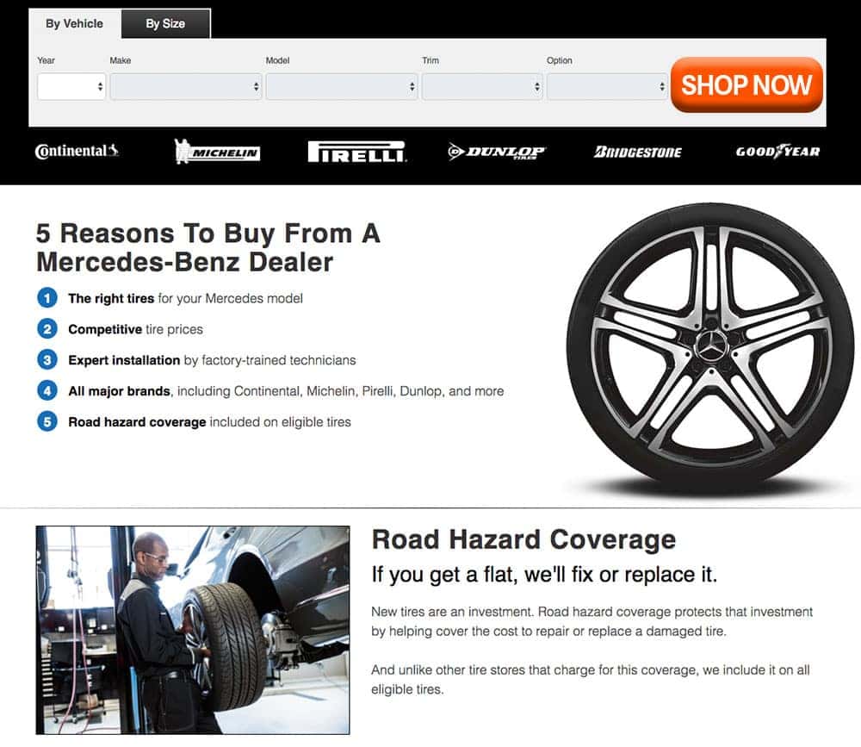The image size is (861, 747).
Task: Click the Bridgestone brand logo
Action: pos(637,152)
